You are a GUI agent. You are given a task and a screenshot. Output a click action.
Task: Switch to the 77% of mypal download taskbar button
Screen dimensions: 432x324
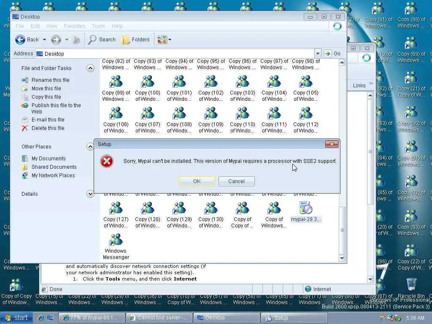coord(92,318)
